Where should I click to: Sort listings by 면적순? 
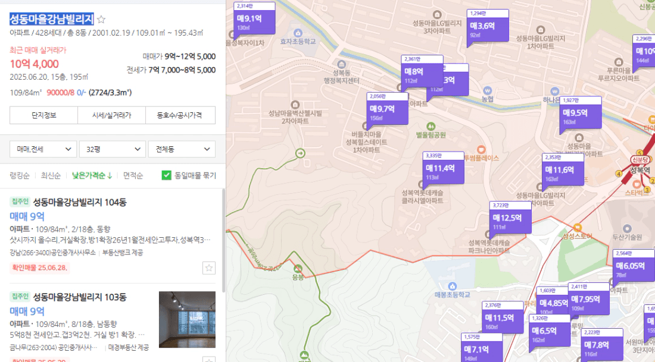133,175
